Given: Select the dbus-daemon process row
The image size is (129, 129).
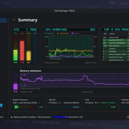Looking at the screenshot, I should tap(116, 46).
